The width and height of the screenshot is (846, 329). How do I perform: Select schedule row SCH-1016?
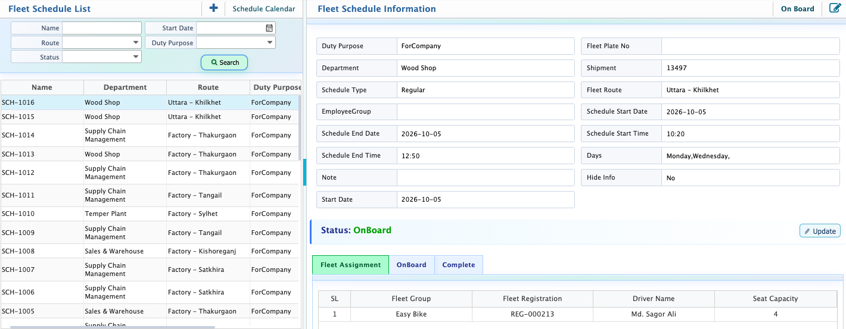click(149, 102)
